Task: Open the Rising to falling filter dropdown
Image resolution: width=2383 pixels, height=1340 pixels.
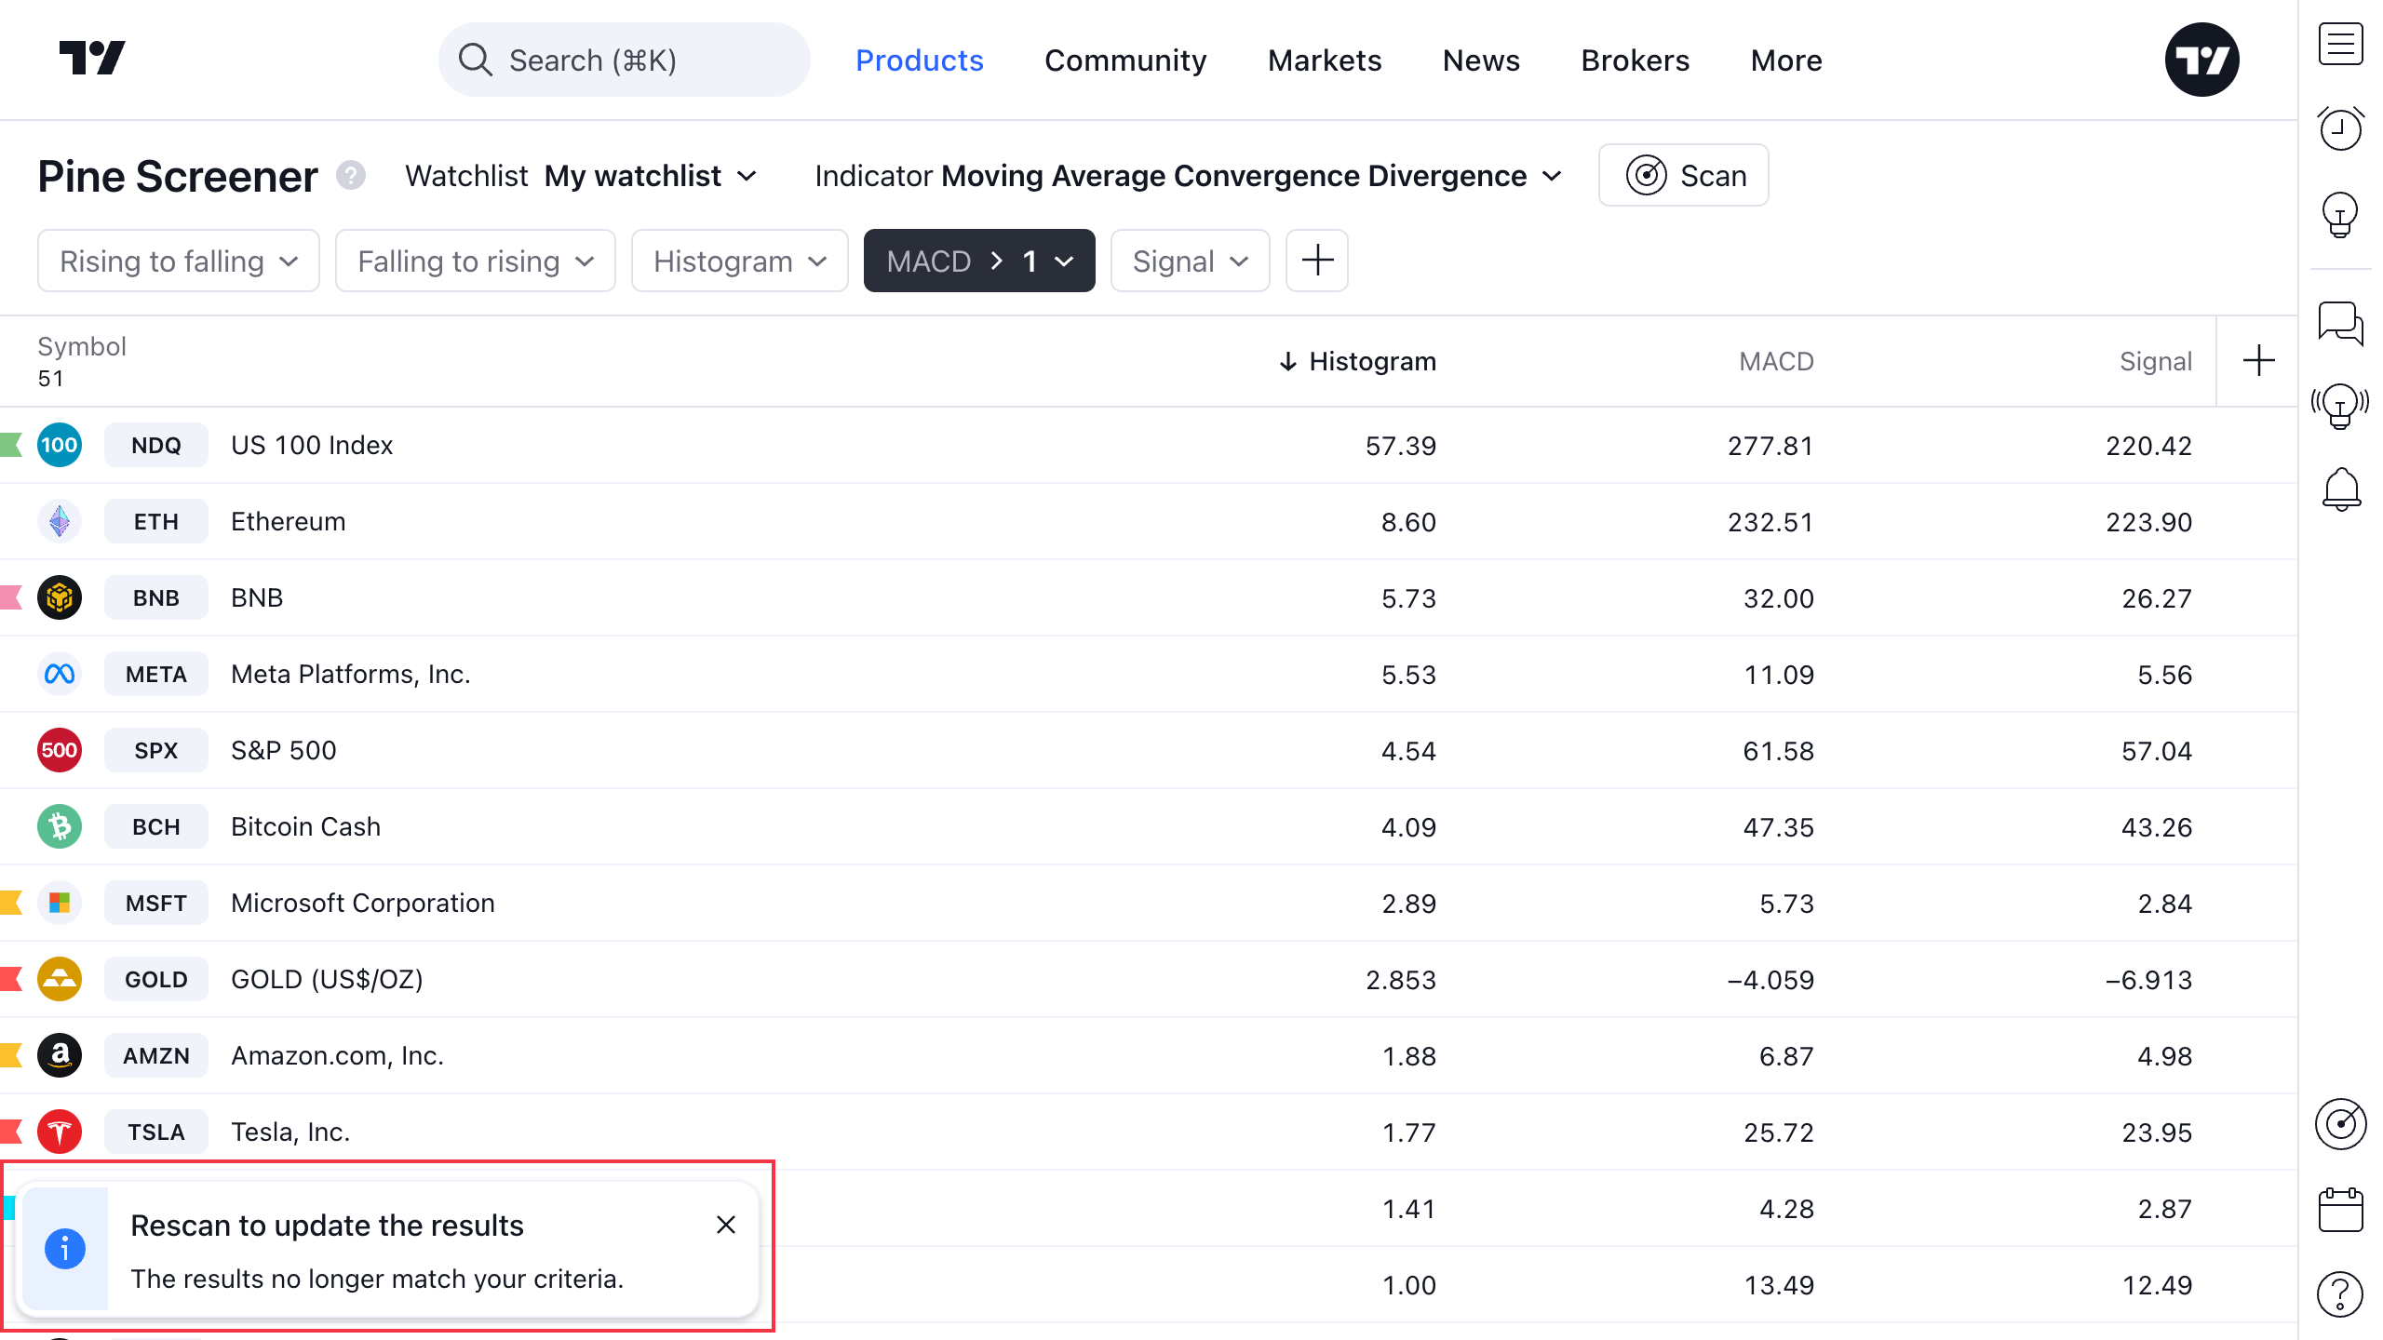Action: pos(178,261)
